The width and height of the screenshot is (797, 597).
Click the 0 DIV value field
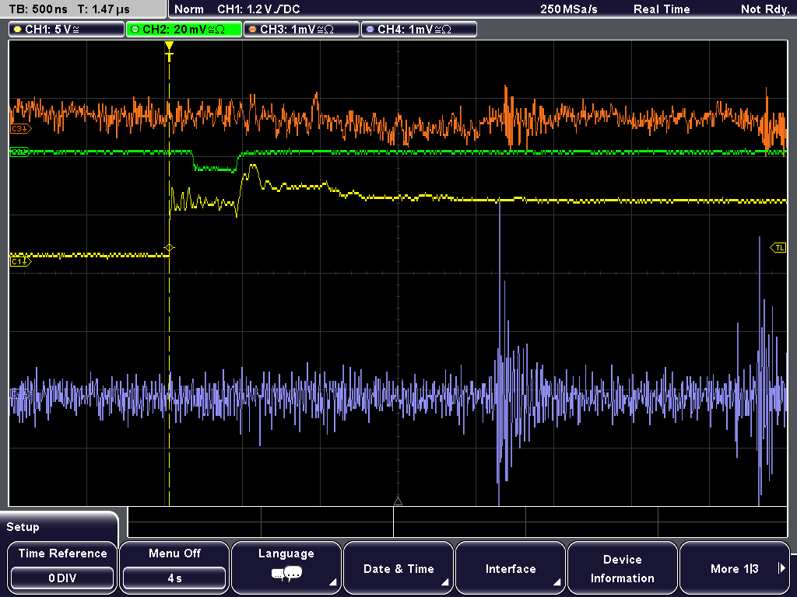(x=62, y=578)
